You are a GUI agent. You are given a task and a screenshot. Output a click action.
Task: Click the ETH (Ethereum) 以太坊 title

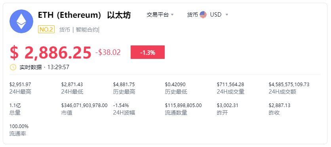[84, 15]
